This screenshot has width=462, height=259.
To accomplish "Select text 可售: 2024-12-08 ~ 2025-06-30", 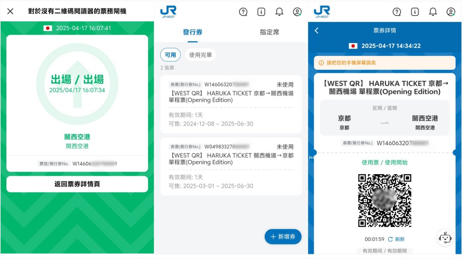I will point(210,124).
